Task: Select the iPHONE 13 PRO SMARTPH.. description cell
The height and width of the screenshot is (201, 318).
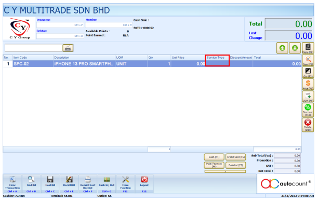Action: [x=84, y=64]
